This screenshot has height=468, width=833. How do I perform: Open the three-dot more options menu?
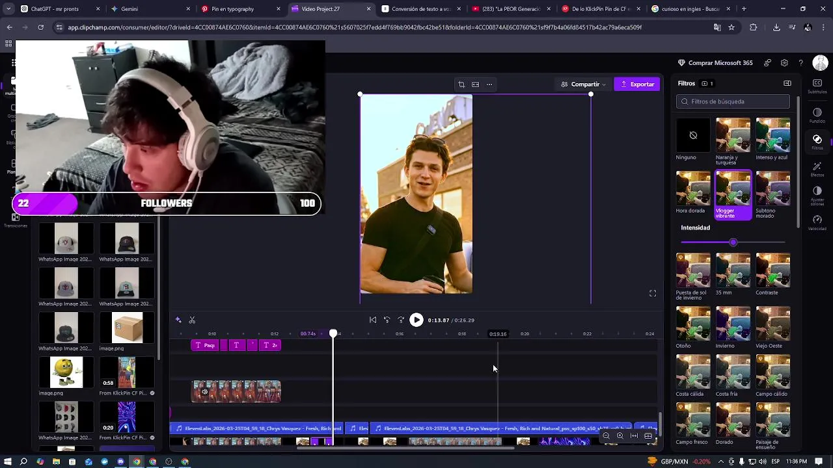(489, 84)
